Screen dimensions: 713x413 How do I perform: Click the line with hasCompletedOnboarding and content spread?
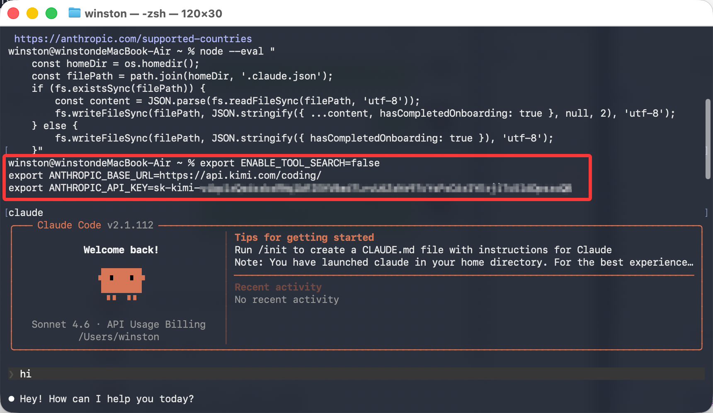pyautogui.click(x=365, y=113)
